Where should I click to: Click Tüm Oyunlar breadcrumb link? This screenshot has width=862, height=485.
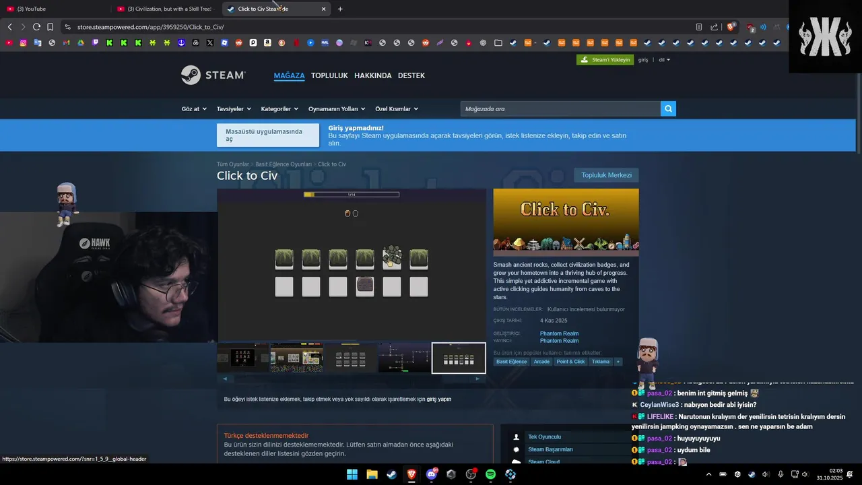233,164
